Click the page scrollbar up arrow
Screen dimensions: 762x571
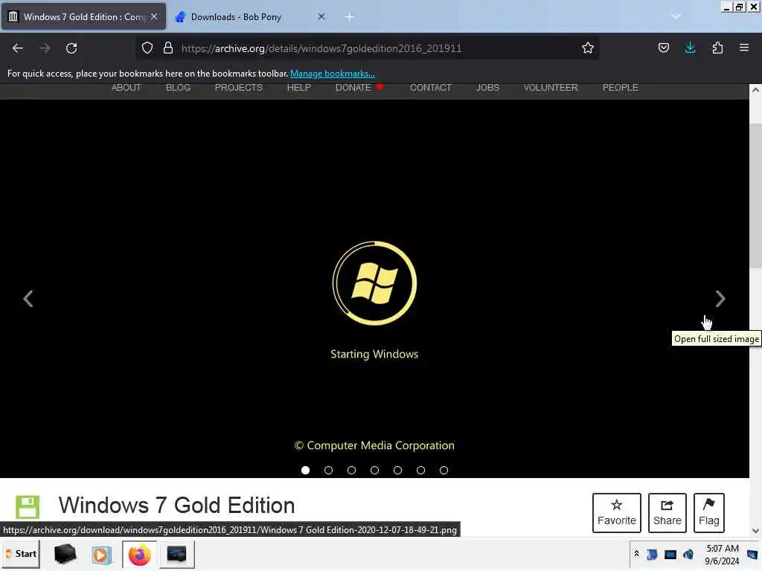[x=755, y=90]
